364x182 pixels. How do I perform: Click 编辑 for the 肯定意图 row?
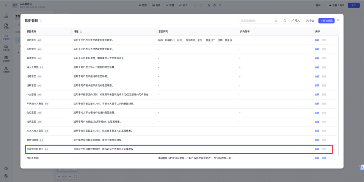click(317, 40)
